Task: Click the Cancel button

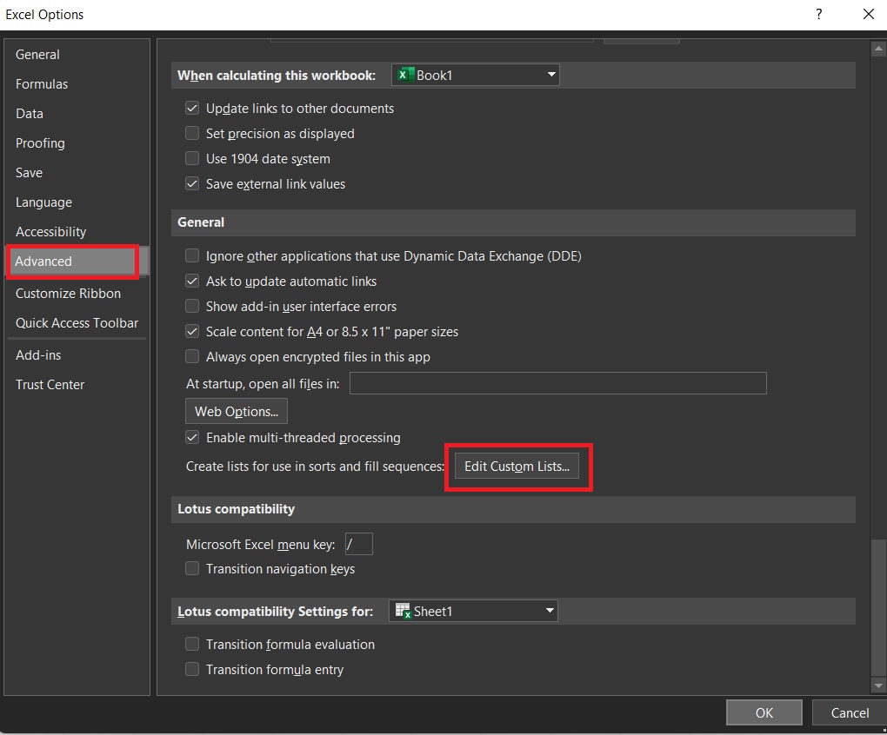Action: [850, 713]
